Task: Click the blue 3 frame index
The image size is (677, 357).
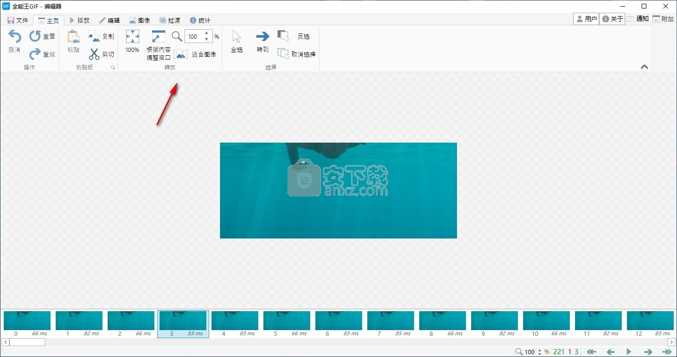Action: (576, 352)
